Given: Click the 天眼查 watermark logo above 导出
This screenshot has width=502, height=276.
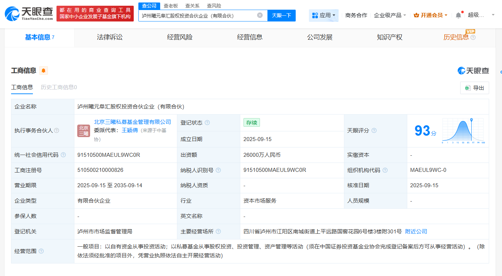Looking at the screenshot, I should coord(473,71).
